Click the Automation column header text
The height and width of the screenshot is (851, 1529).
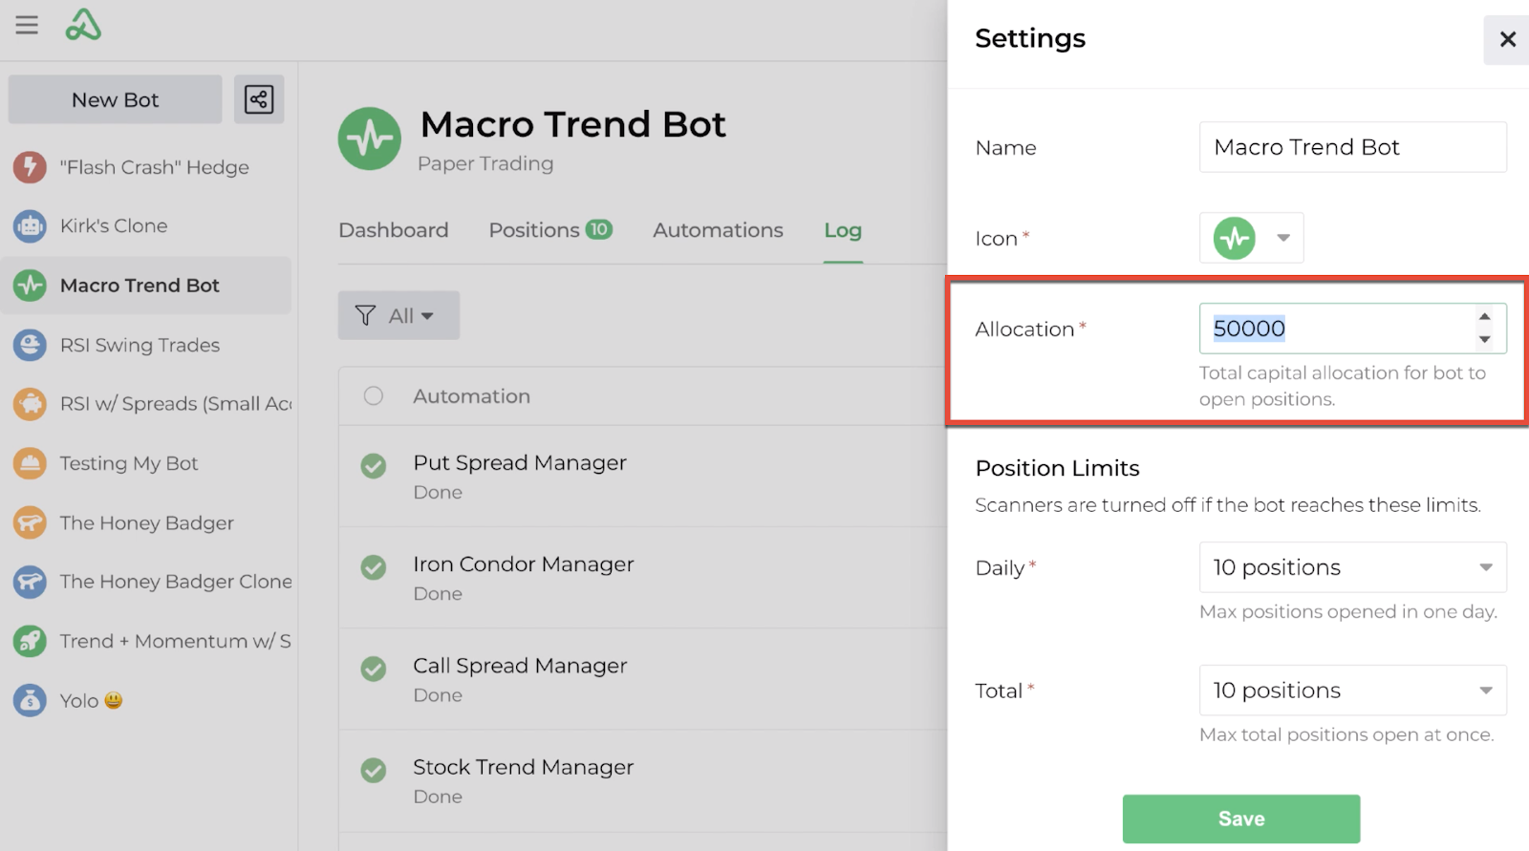point(471,395)
